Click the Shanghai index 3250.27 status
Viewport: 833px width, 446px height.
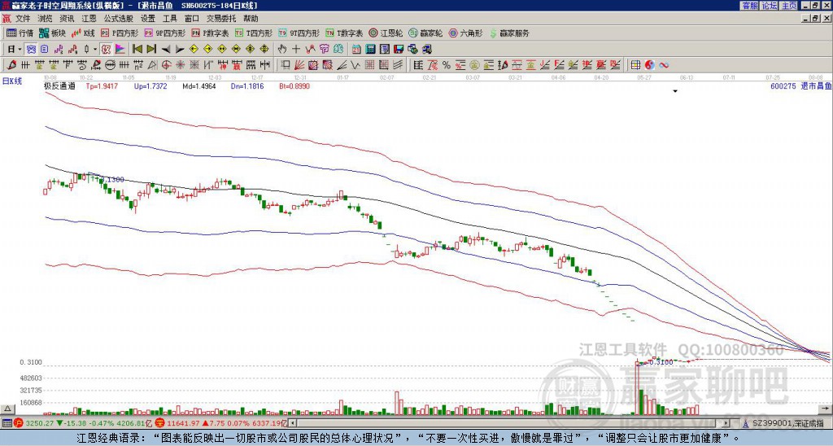click(x=40, y=423)
